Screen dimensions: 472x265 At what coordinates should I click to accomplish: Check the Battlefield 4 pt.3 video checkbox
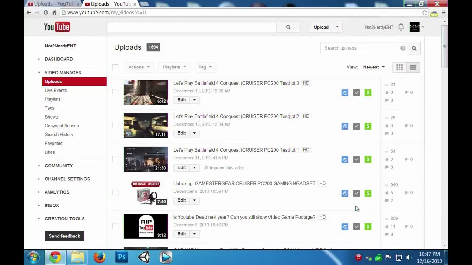coord(115,92)
